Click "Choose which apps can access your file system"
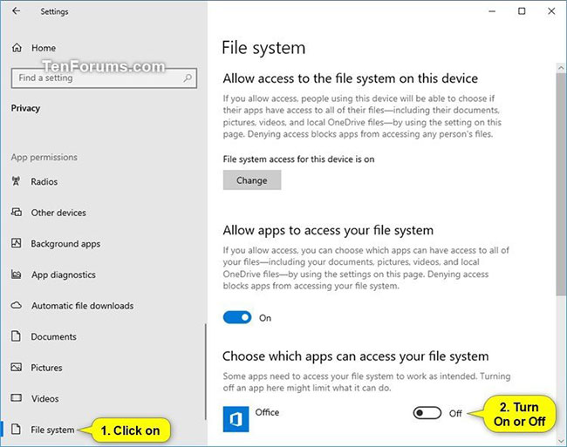 pos(355,356)
